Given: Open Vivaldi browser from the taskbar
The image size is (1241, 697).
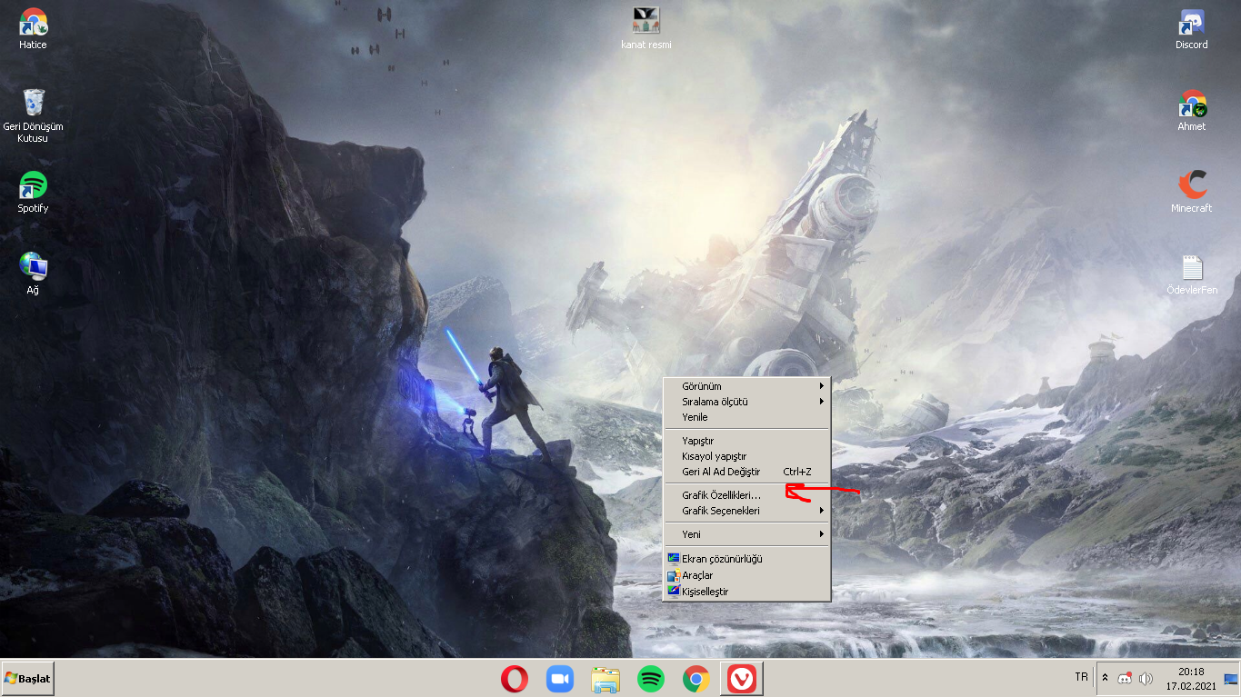Looking at the screenshot, I should (x=742, y=679).
